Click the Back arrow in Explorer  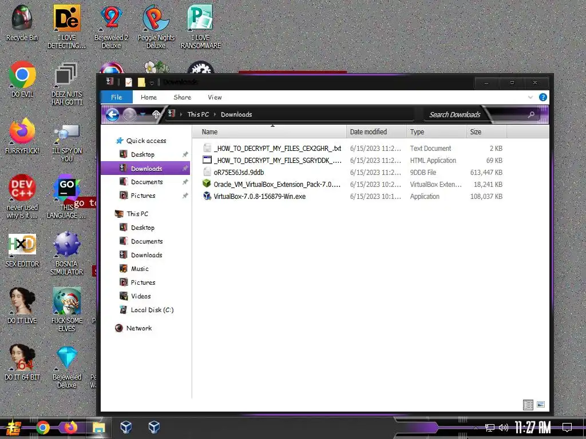[x=113, y=114]
